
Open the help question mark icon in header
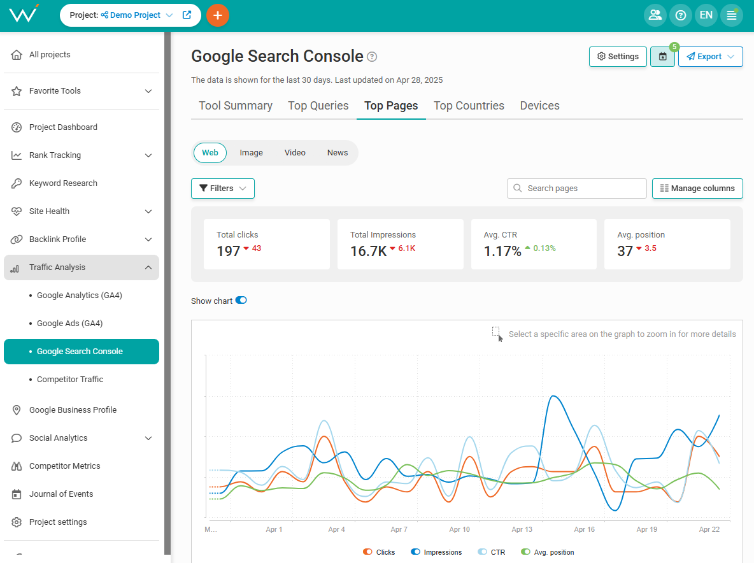680,15
